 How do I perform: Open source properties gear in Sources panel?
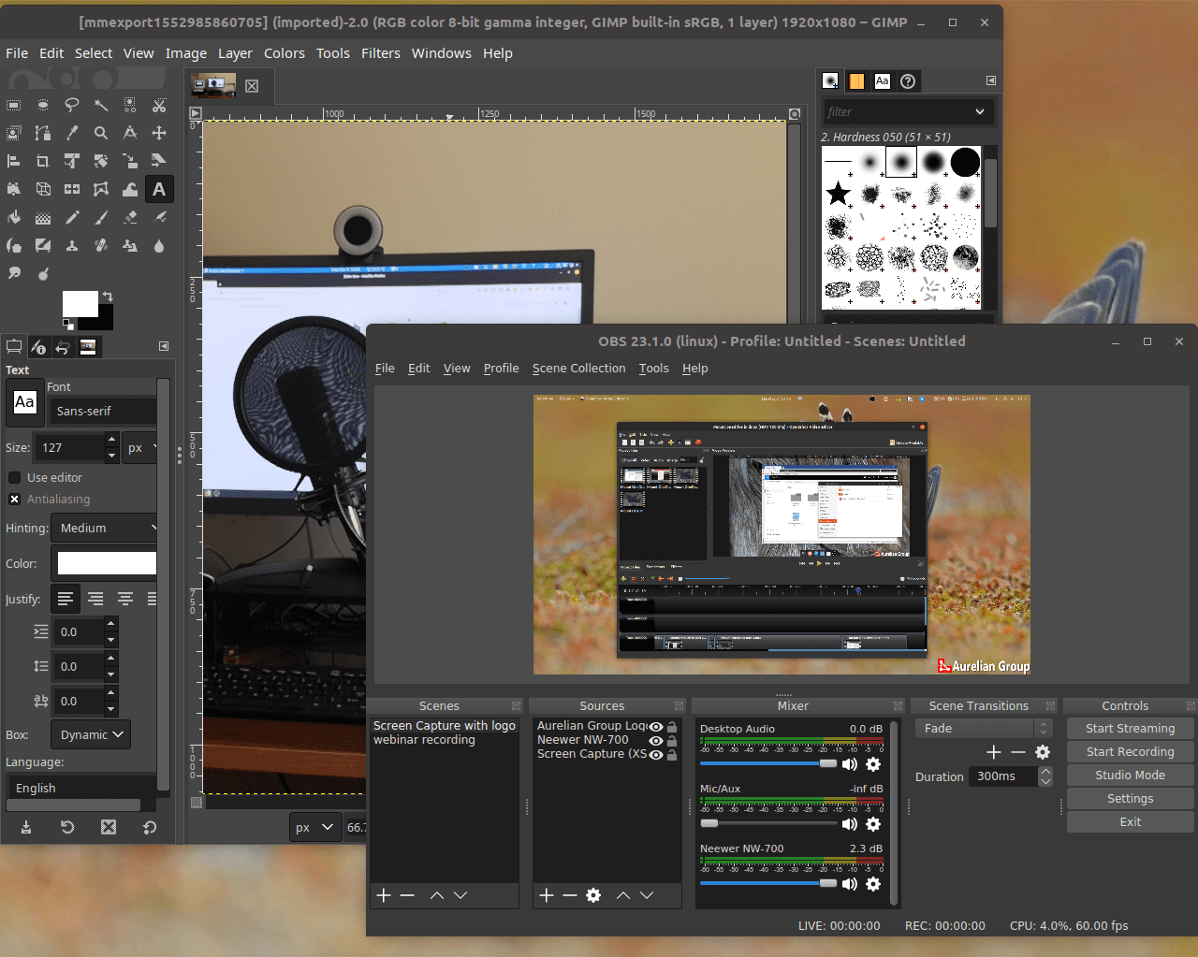click(x=593, y=895)
